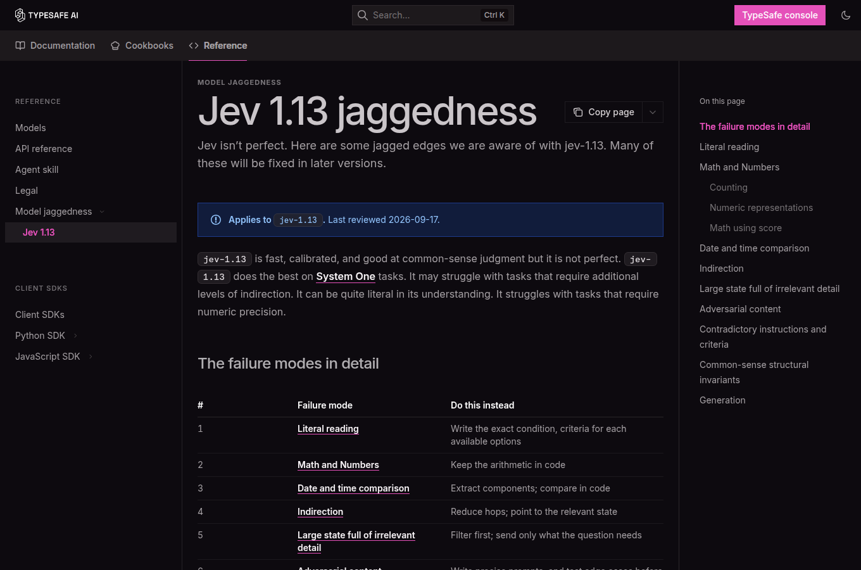Open the Documentation tab
The height and width of the screenshot is (570, 861).
[x=55, y=46]
